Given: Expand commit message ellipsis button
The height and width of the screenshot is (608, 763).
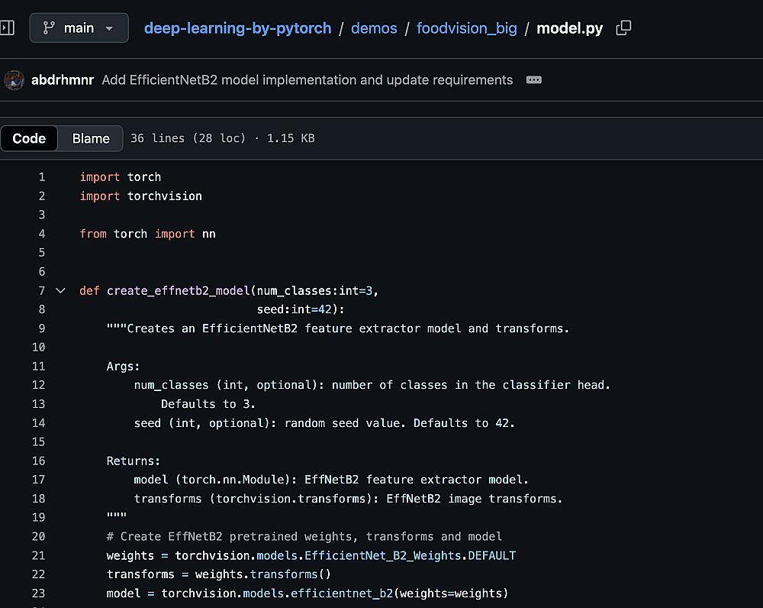Looking at the screenshot, I should (534, 80).
